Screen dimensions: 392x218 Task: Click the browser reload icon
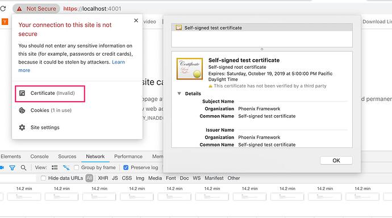pos(3,9)
